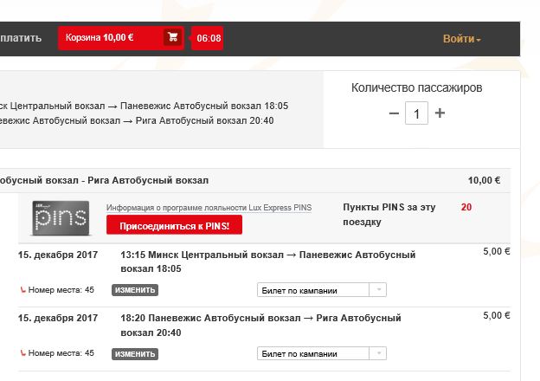
Task: Click the PINS loyalty logo image
Action: tap(61, 216)
